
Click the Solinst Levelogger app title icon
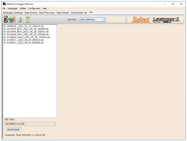pyautogui.click(x=4, y=4)
